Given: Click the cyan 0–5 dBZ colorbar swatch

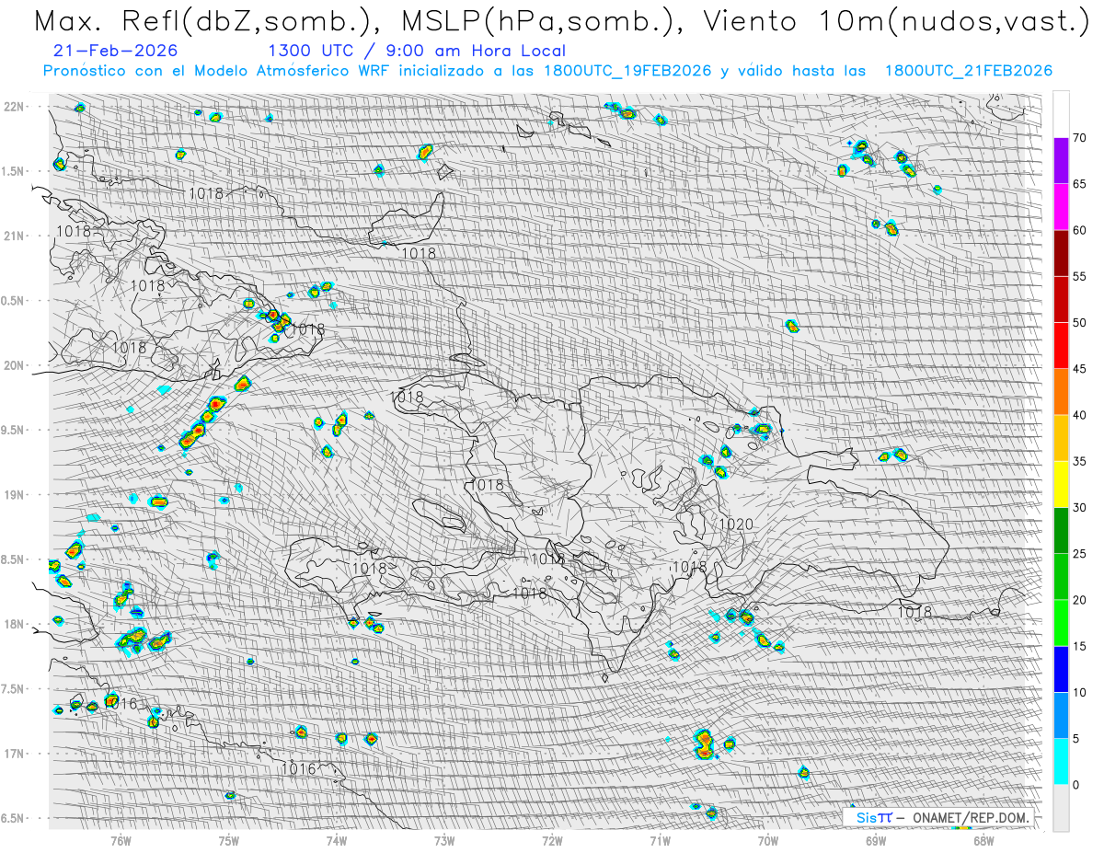Looking at the screenshot, I should click(1061, 761).
